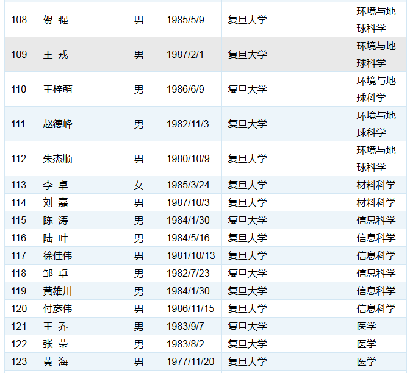Select the name 黄雄川
This screenshot has width=410, height=373.
click(57, 291)
